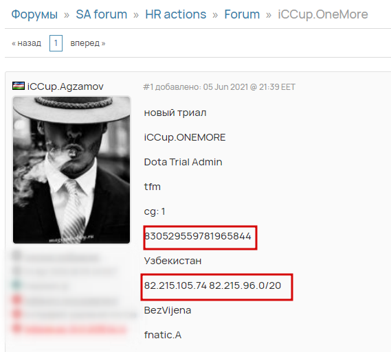Click the IP address 82.215.105.74 text

(x=175, y=285)
